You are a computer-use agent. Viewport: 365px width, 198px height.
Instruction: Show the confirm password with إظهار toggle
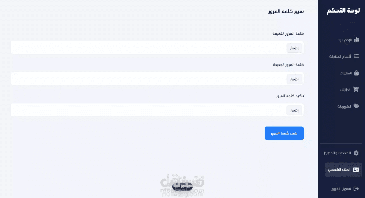tap(294, 110)
